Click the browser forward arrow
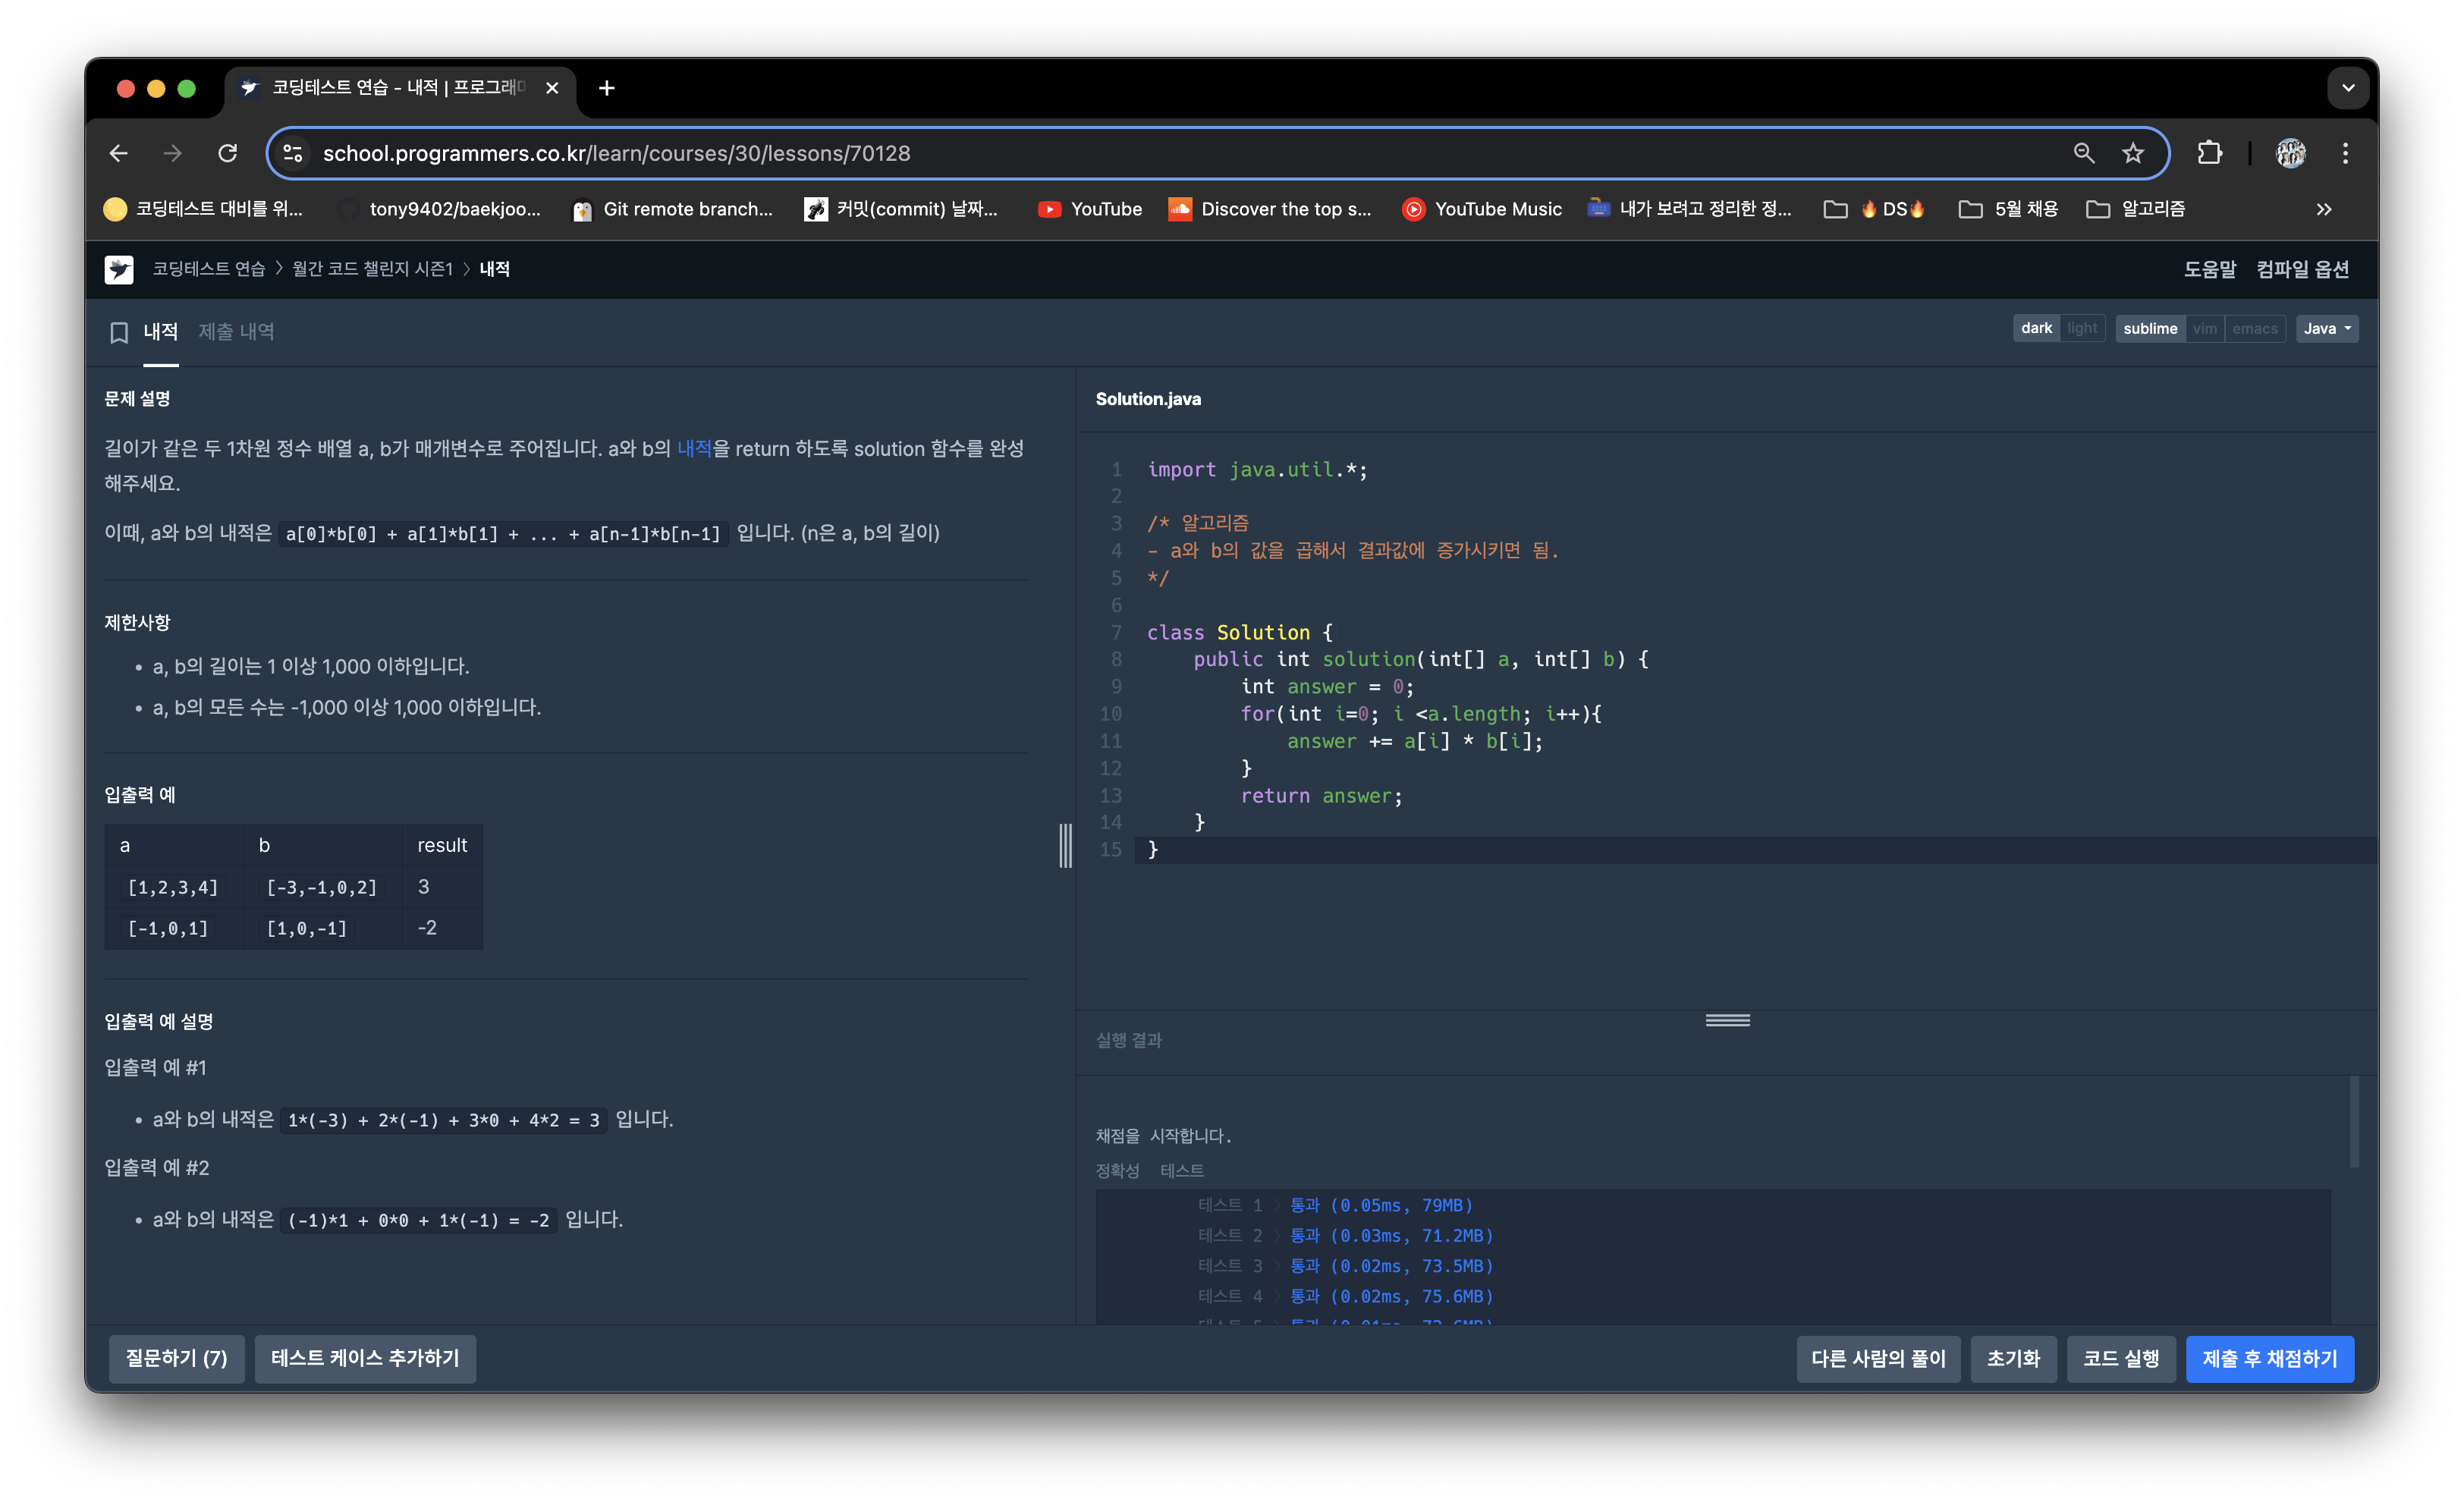Image resolution: width=2464 pixels, height=1505 pixels. coord(173,153)
